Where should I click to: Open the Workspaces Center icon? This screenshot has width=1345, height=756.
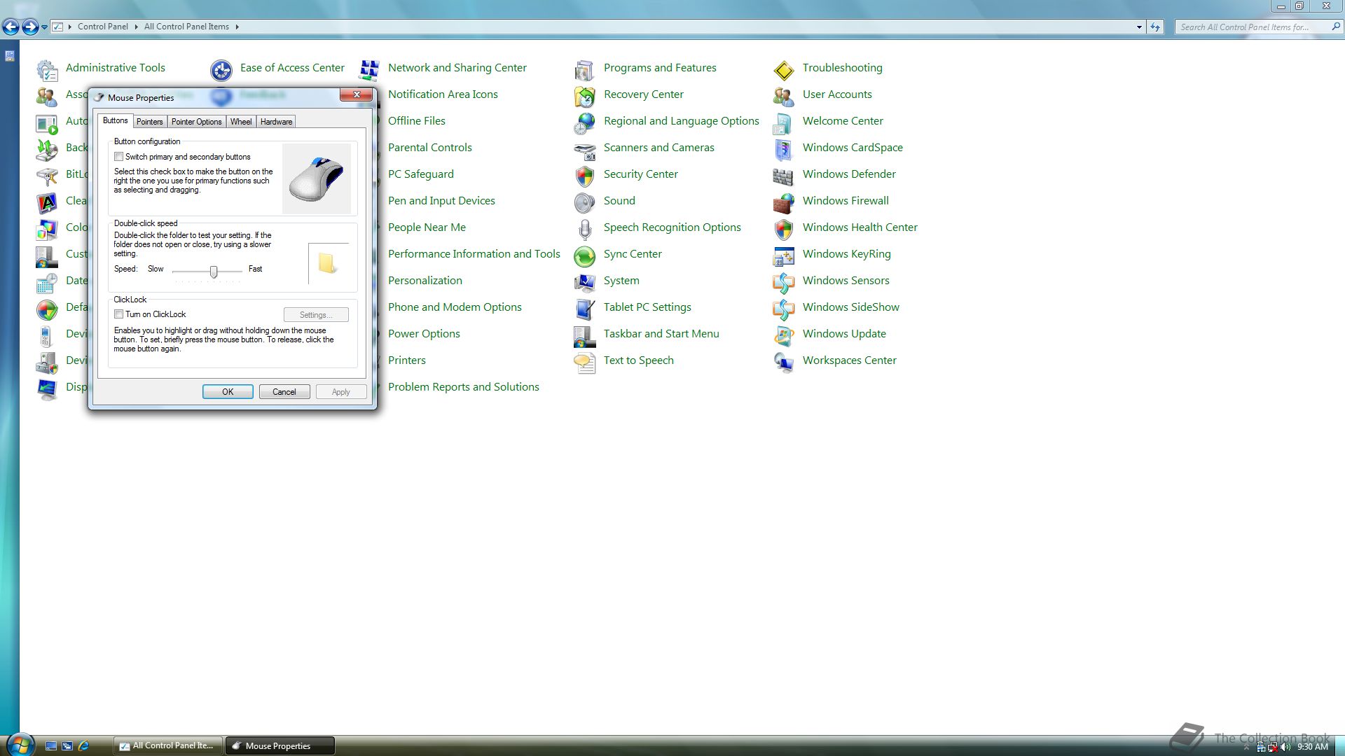(x=783, y=362)
